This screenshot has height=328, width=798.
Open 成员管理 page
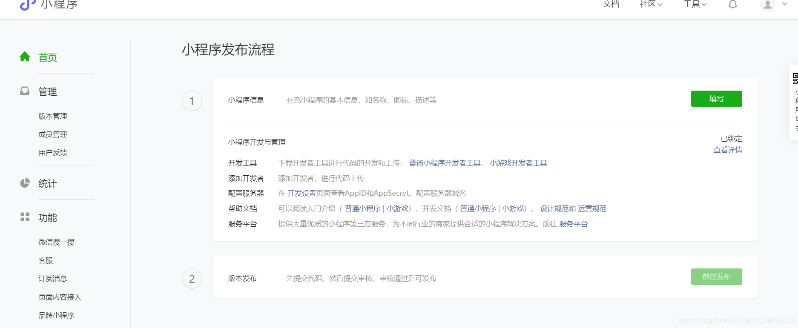click(53, 134)
